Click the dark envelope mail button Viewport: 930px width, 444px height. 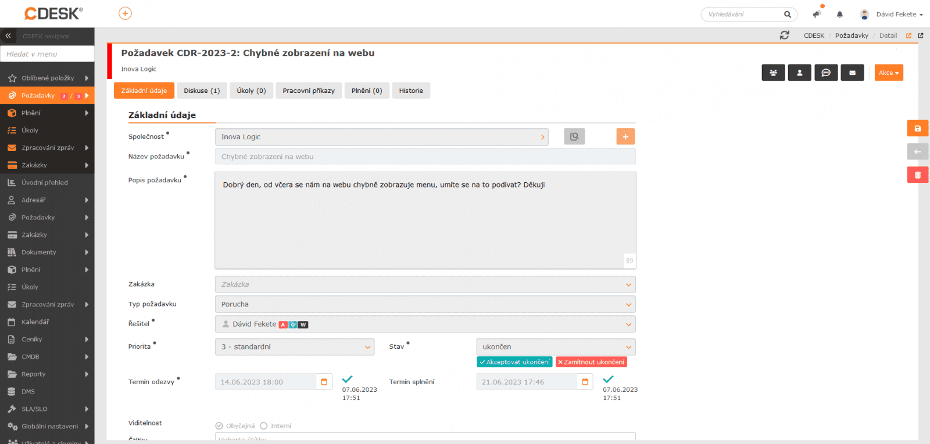click(x=853, y=73)
